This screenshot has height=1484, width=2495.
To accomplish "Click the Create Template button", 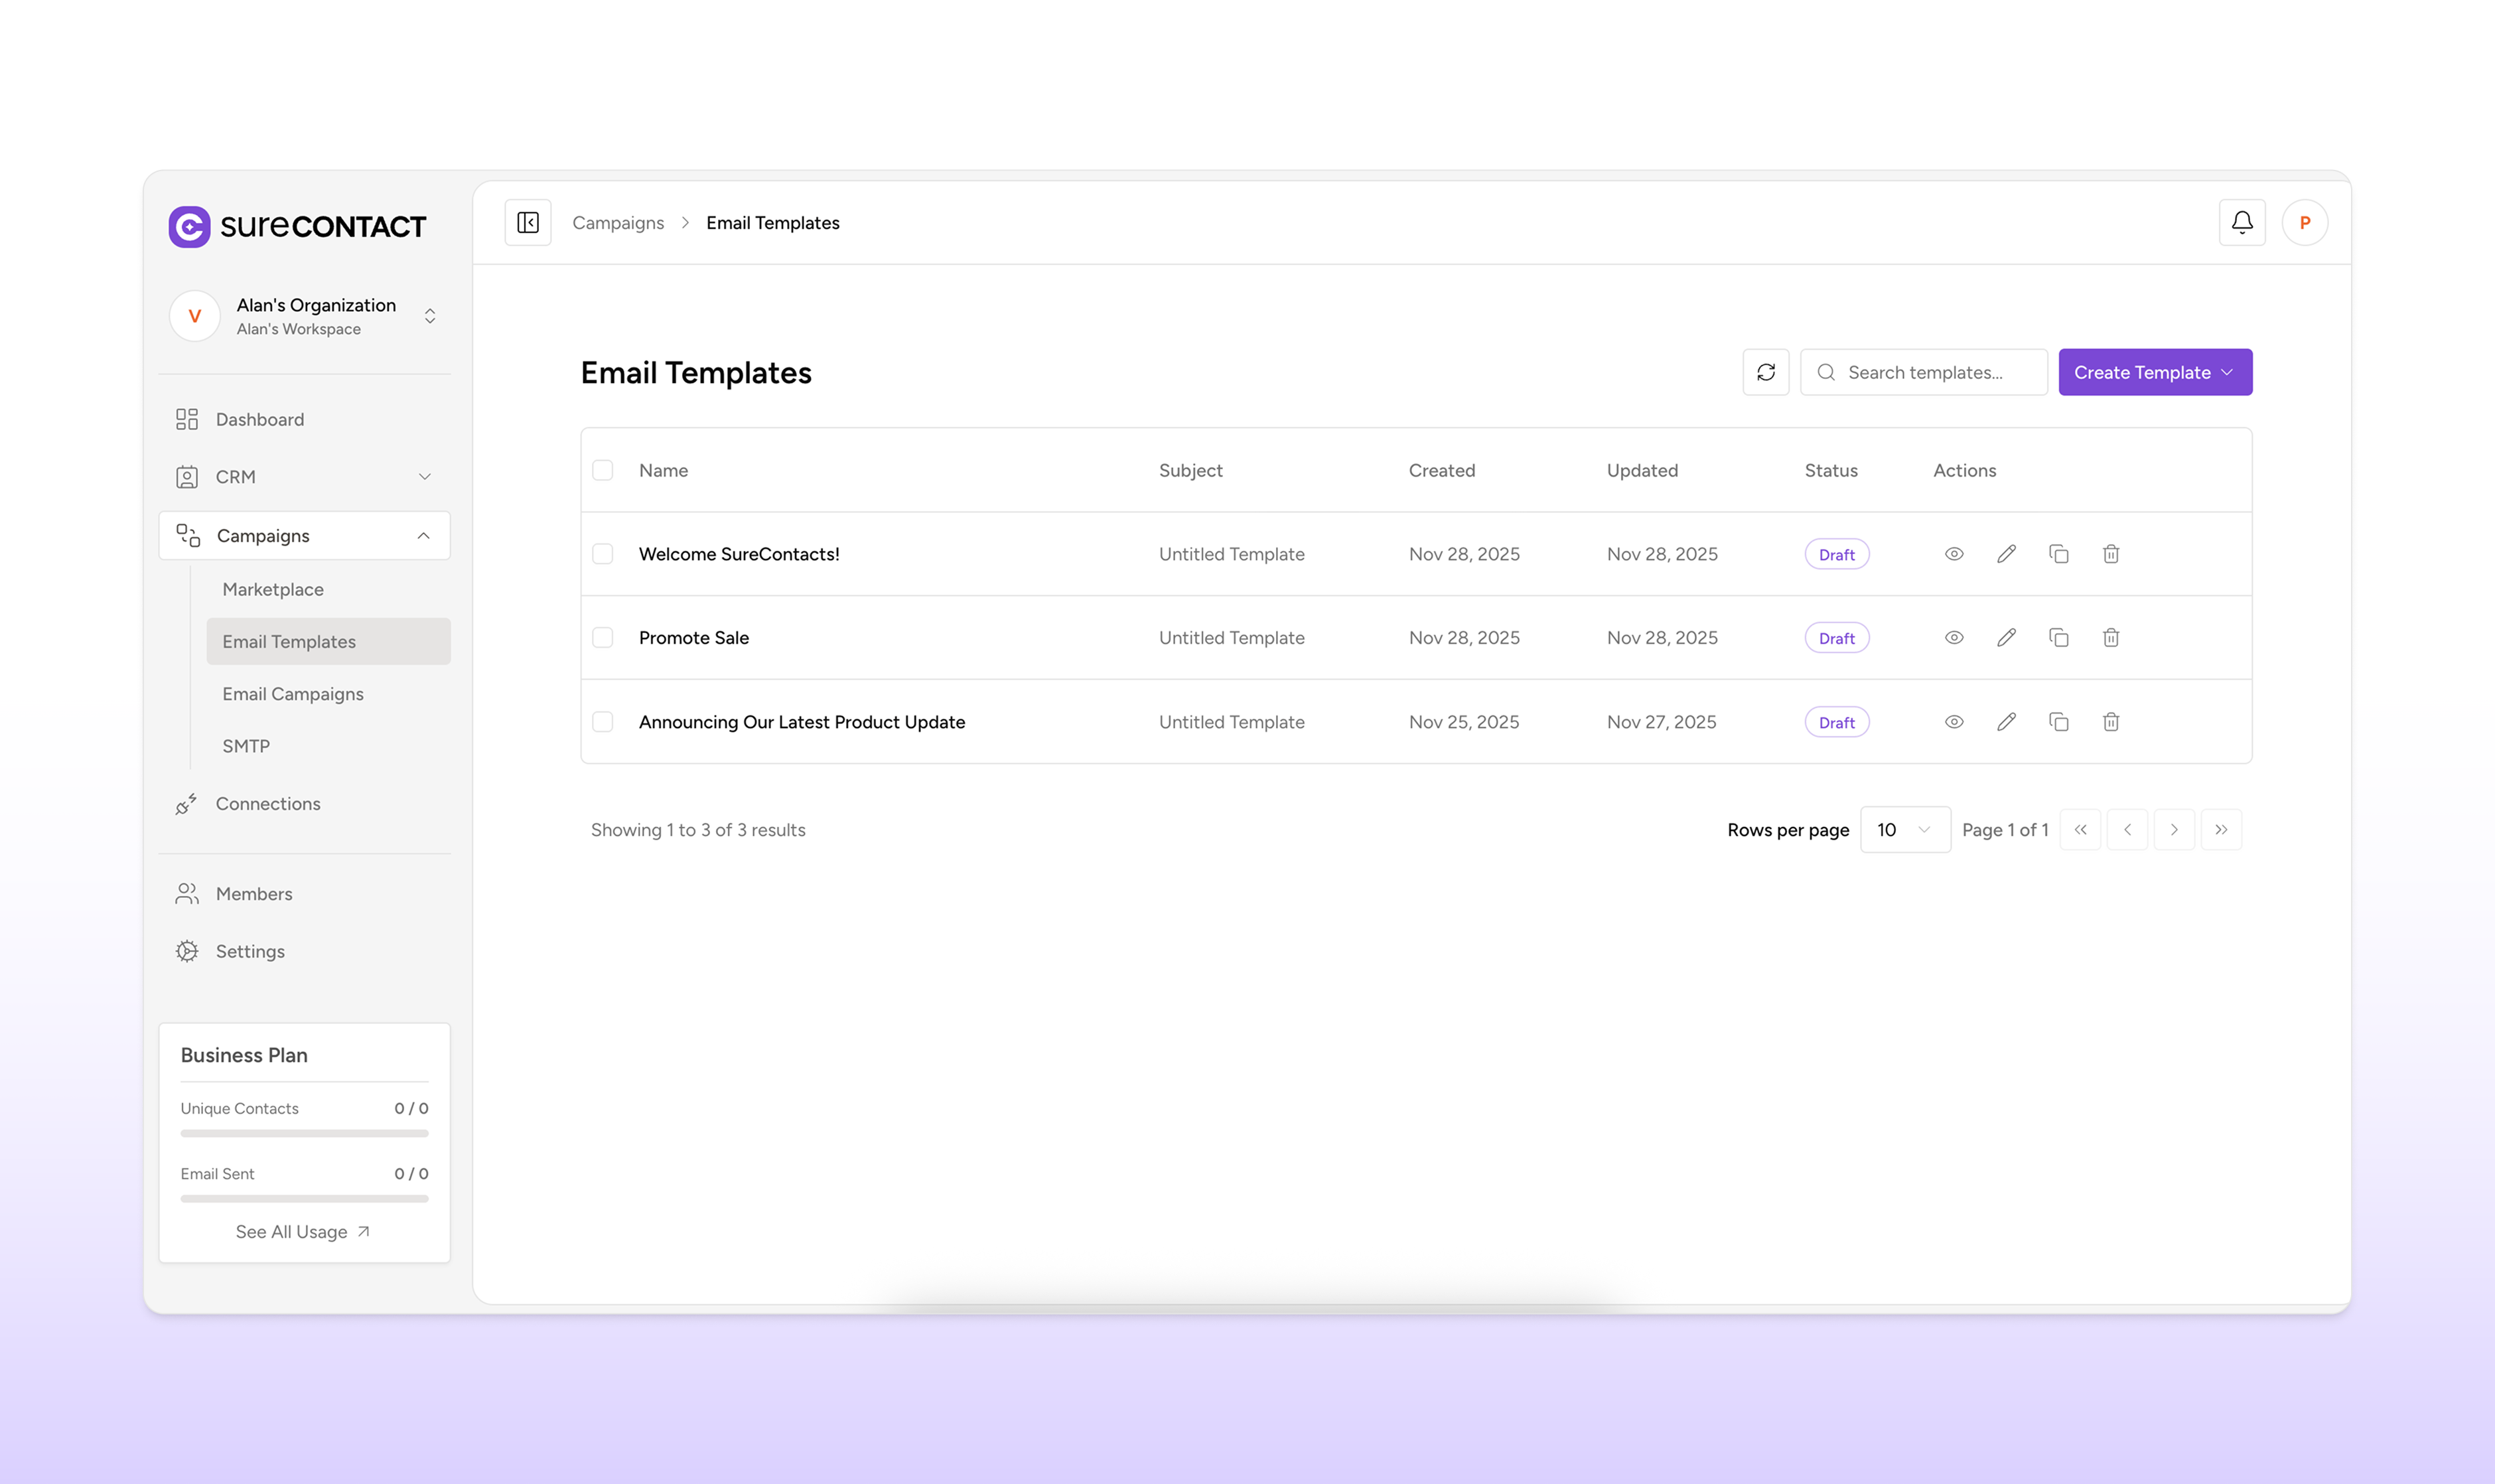I will [x=2154, y=371].
